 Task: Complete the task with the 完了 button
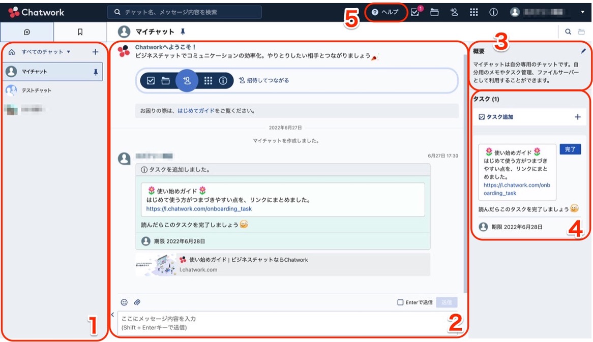pos(570,149)
